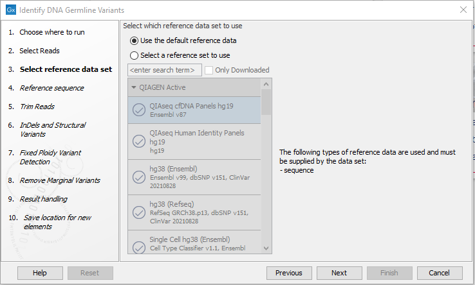Select 'Use the default reference data' radio button
Viewport: 475px width, 285px height.
[x=134, y=40]
